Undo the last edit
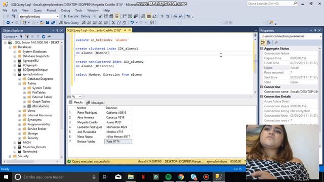Screen dimensions: 324x182 132,23
